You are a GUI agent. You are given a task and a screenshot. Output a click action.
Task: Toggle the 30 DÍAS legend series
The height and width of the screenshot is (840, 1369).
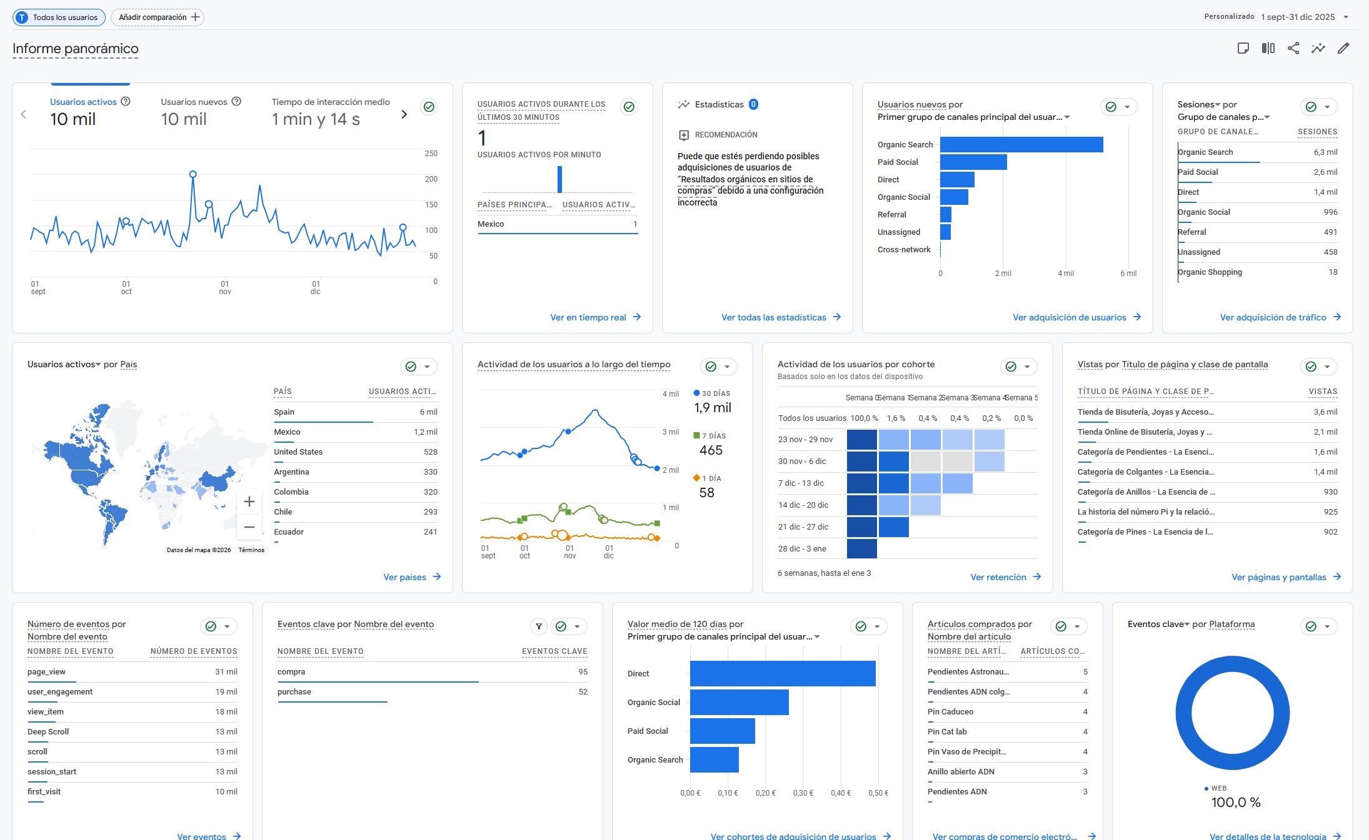[x=712, y=393]
